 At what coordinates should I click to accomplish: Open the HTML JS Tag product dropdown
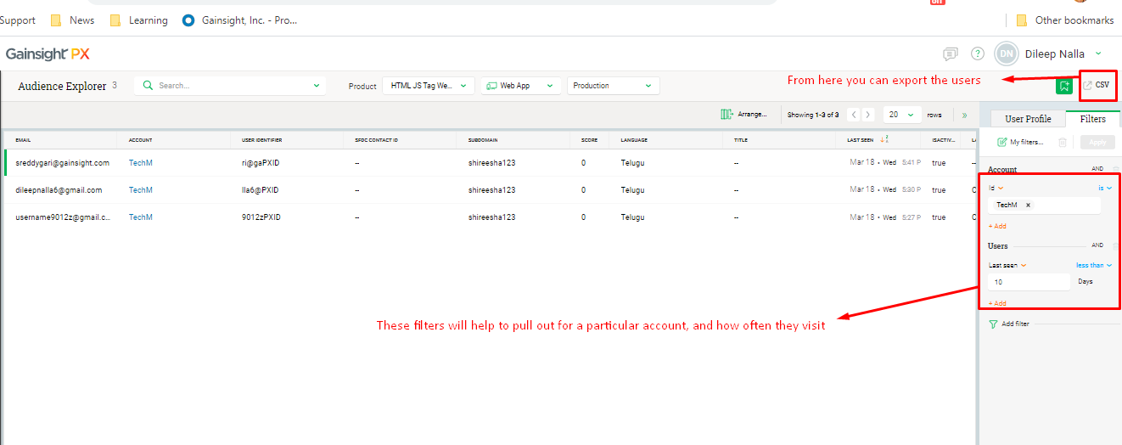click(429, 86)
